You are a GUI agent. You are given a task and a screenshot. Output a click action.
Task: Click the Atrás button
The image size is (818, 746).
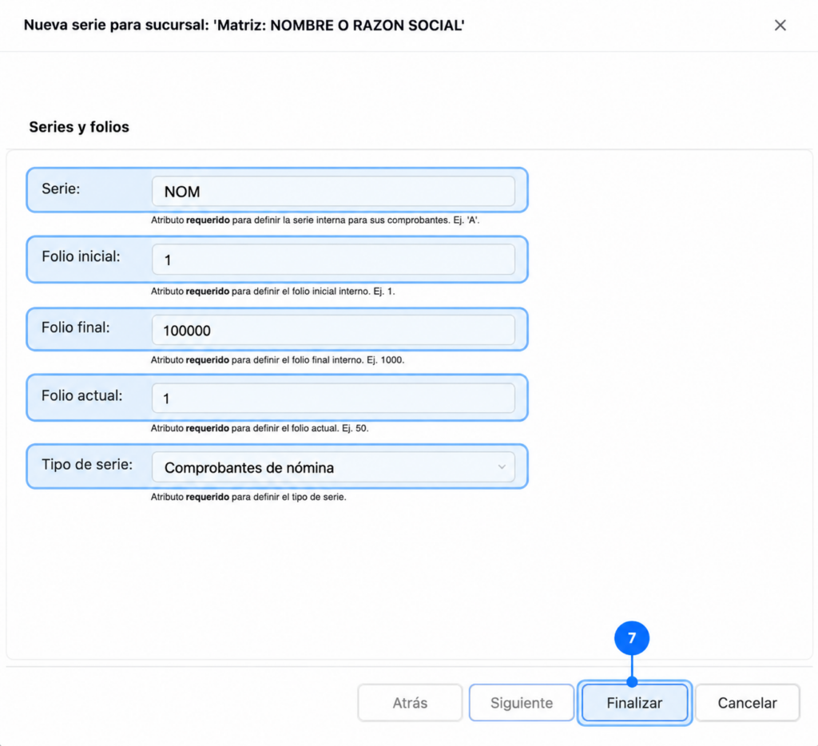tap(410, 703)
